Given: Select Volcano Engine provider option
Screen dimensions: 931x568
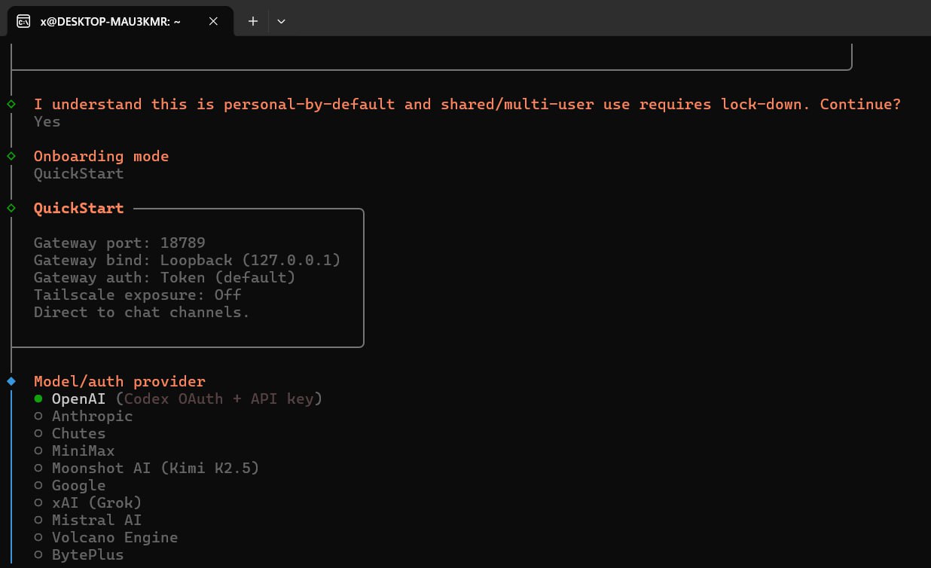Looking at the screenshot, I should [x=114, y=537].
